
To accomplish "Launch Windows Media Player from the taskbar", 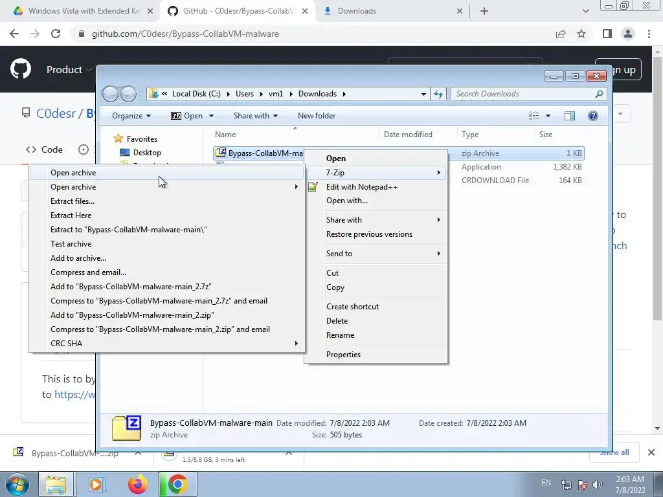I will point(96,484).
